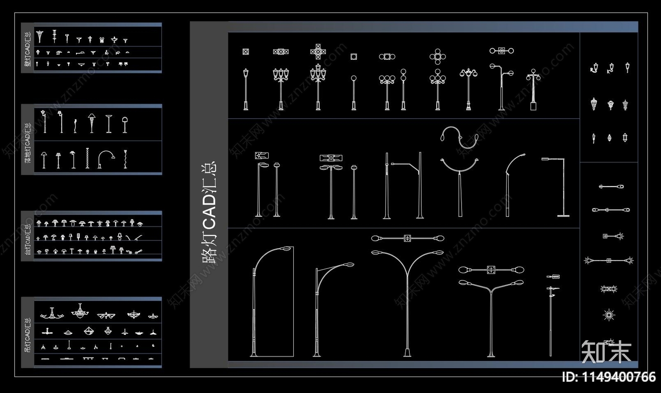Select the S-curve plan view symbol

point(459,138)
